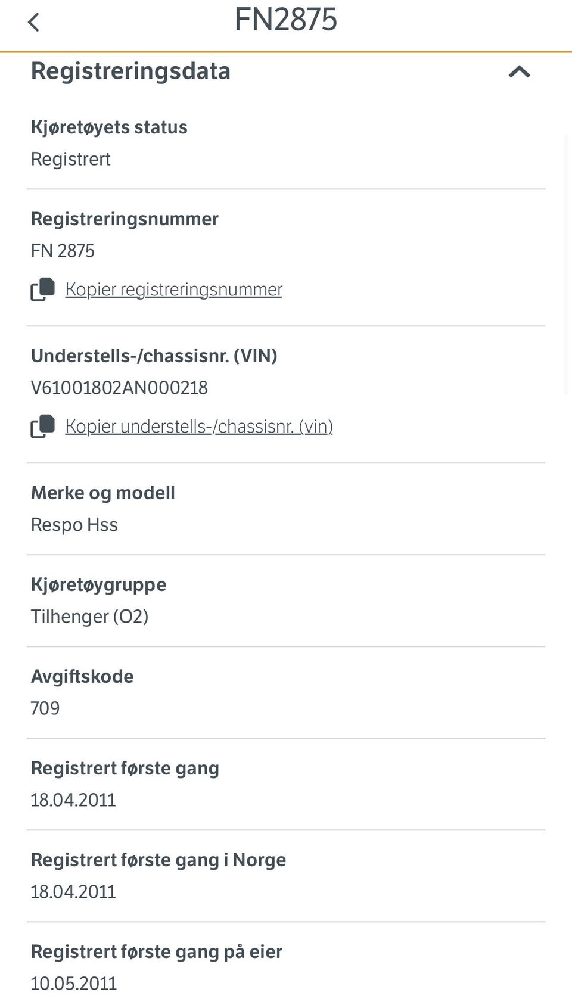
Task: Click copy icon beside registreringsnummer link
Action: [43, 290]
